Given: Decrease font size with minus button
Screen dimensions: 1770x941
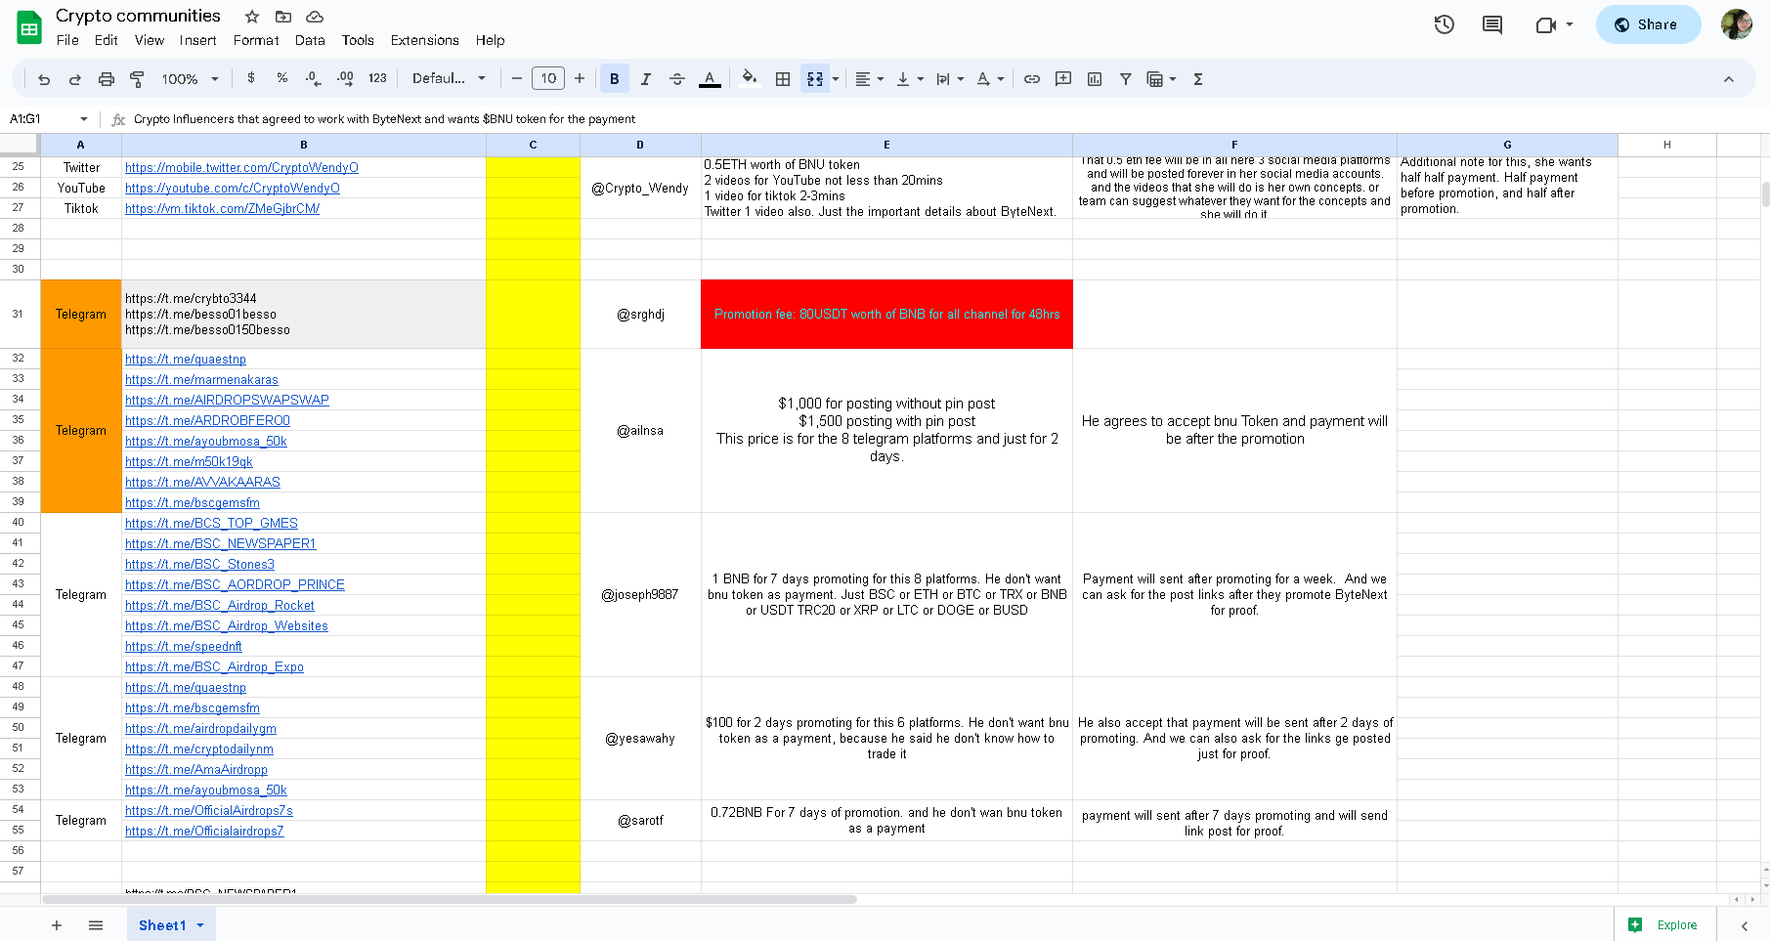Looking at the screenshot, I should point(517,78).
